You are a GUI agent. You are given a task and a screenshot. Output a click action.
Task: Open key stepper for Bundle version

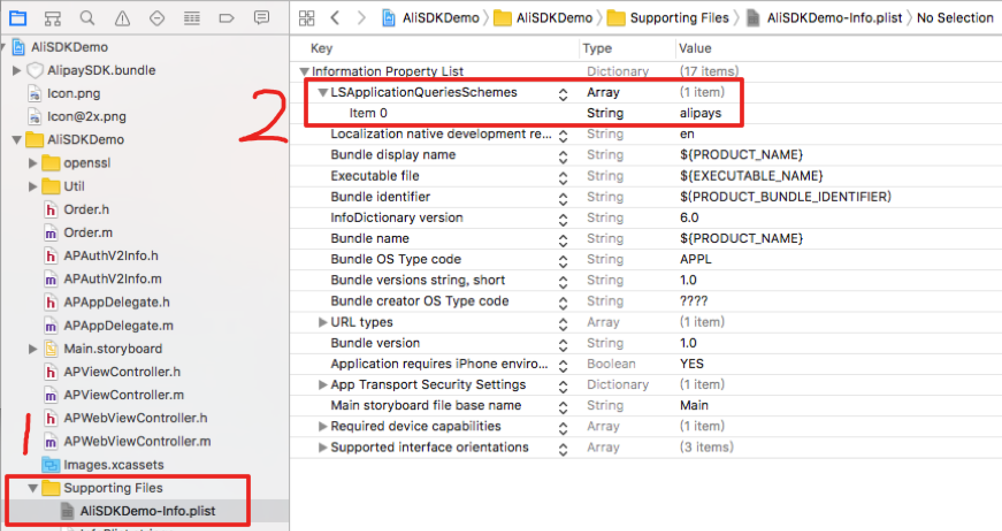[x=563, y=345]
